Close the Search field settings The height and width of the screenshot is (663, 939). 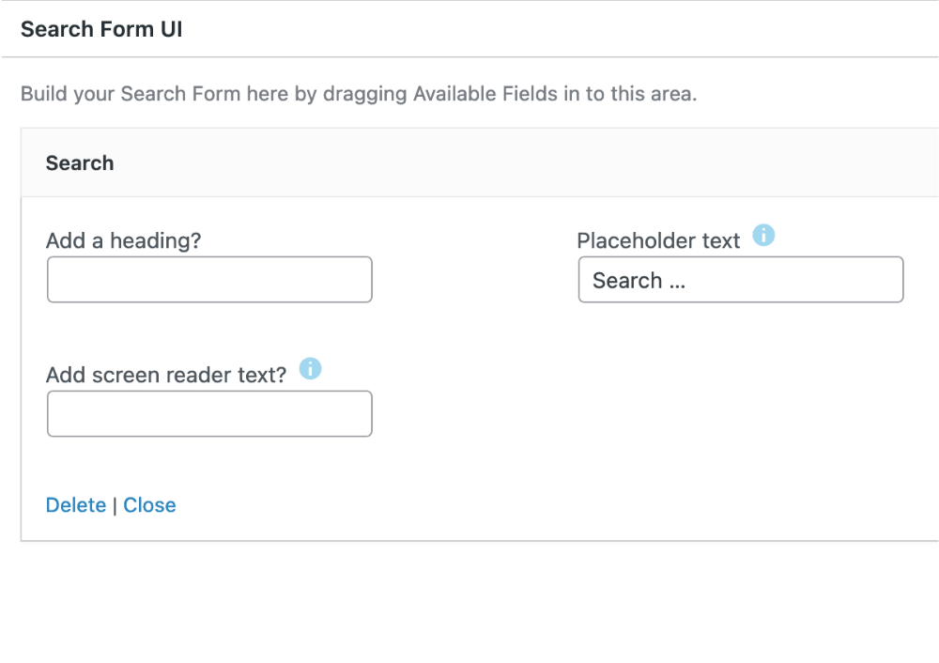149,505
